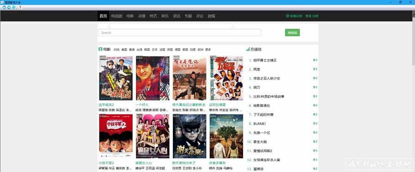Filter movies by 香港 region
This screenshot has width=415, height=172.
click(132, 50)
